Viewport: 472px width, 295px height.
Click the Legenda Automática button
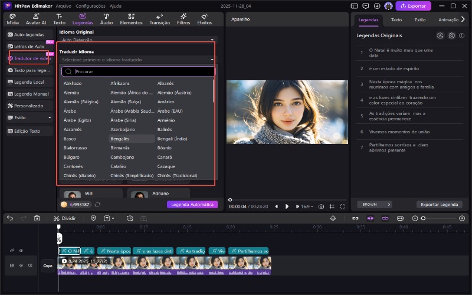[192, 204]
